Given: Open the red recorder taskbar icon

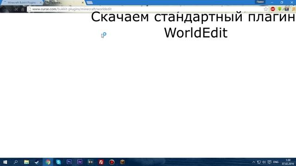Looking at the screenshot, I should 112,162.
